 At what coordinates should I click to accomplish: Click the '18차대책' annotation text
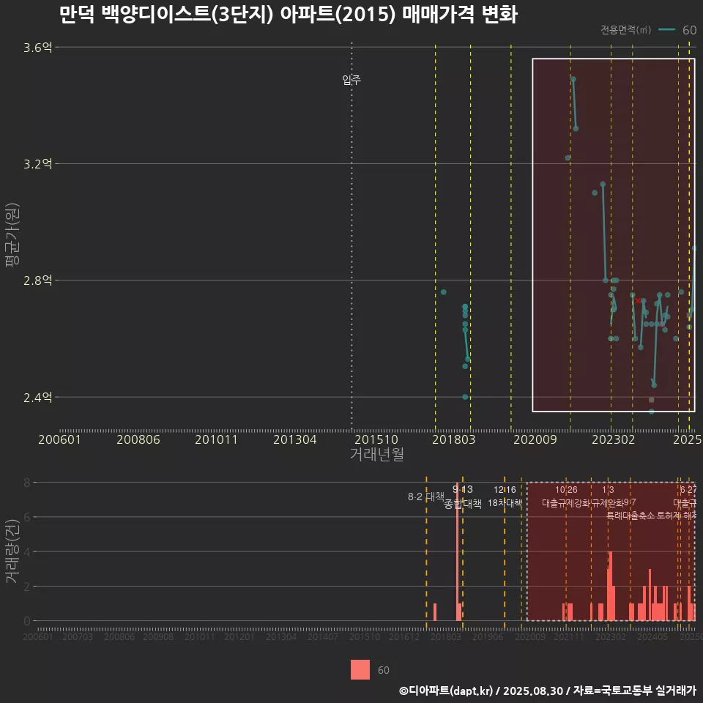[505, 503]
